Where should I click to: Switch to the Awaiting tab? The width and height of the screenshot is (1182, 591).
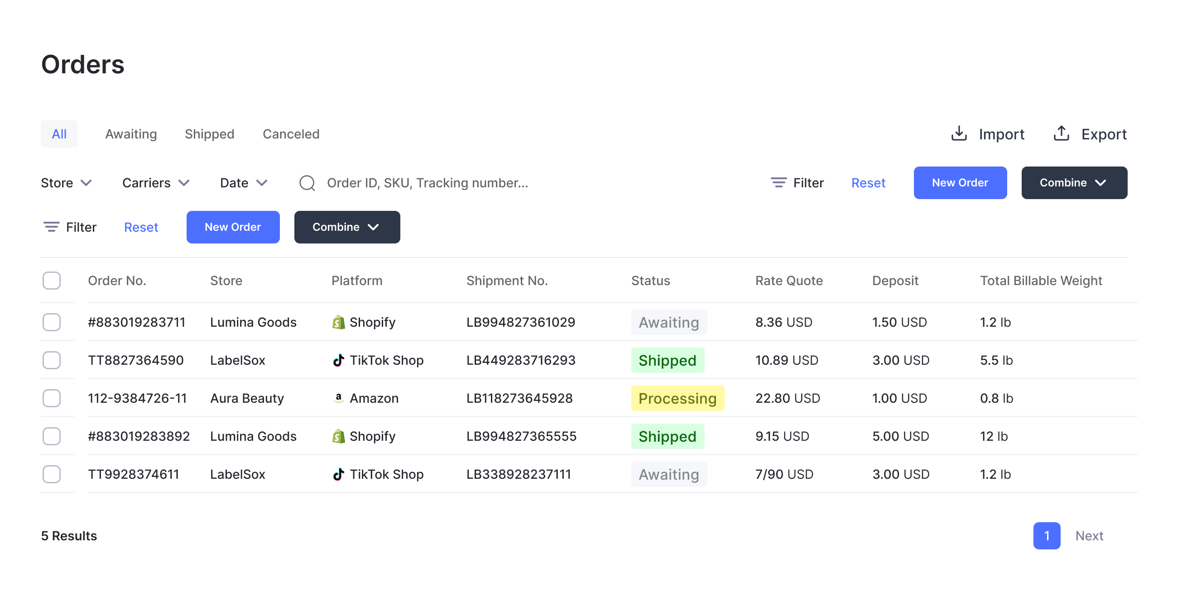(x=131, y=134)
